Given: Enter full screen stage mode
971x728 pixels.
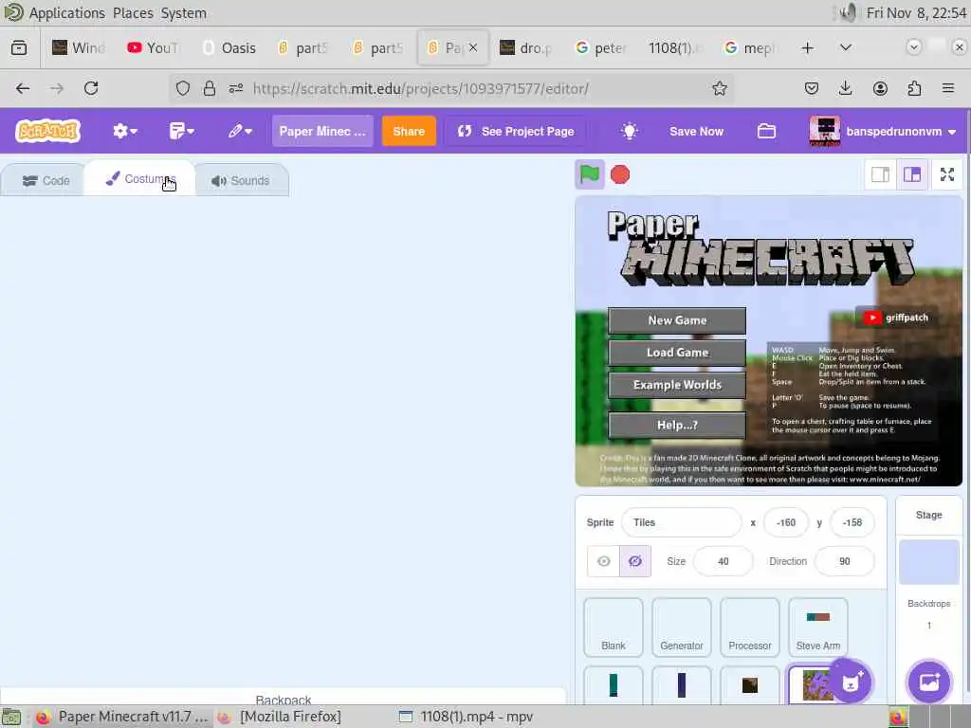Looking at the screenshot, I should tap(947, 174).
